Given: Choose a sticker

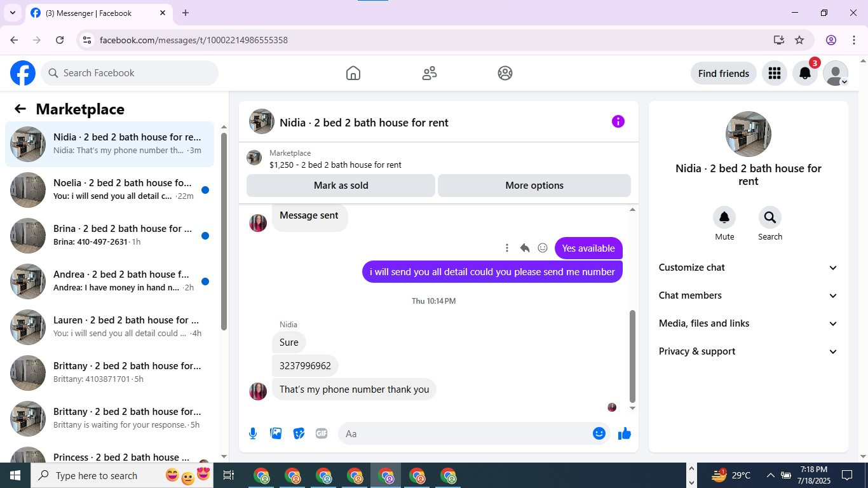Looking at the screenshot, I should 299,433.
